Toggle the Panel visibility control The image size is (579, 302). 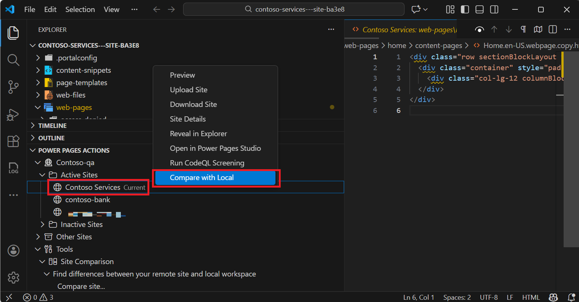479,9
